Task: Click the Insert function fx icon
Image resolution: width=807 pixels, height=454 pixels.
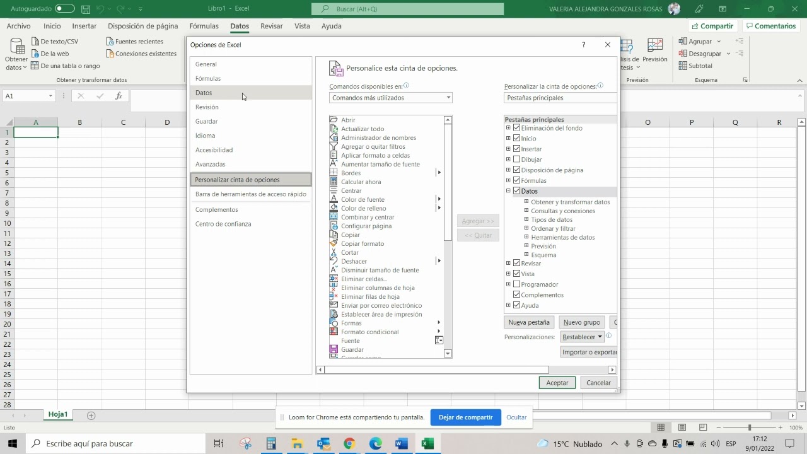Action: pyautogui.click(x=119, y=96)
